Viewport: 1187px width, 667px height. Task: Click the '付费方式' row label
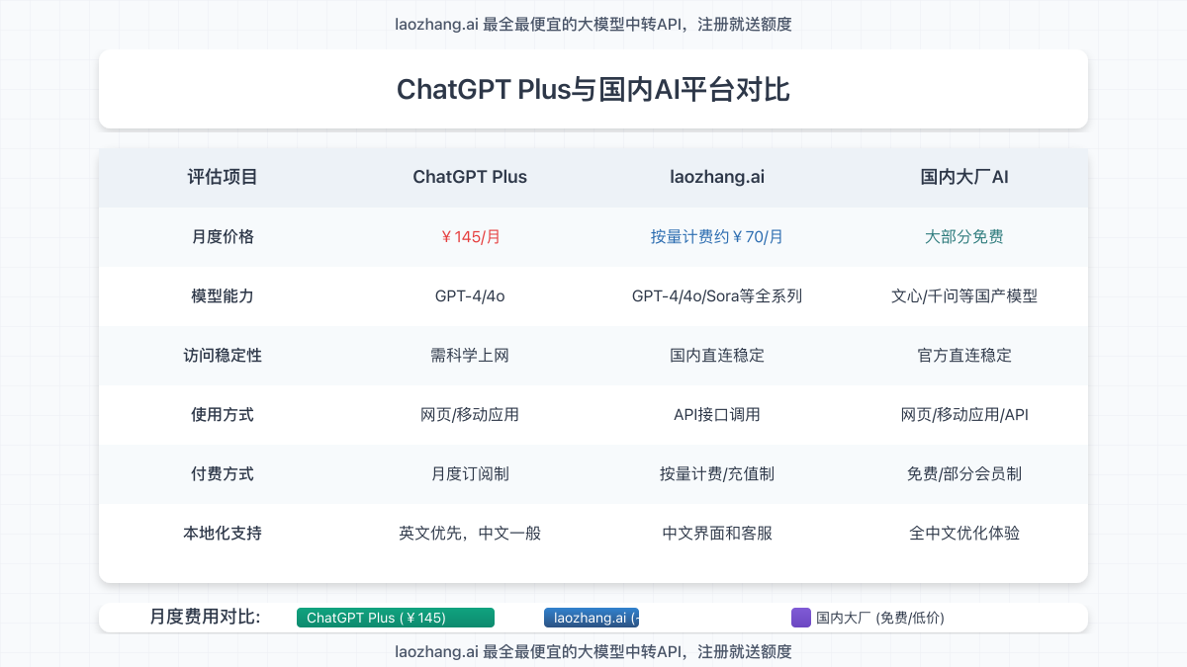tap(223, 474)
